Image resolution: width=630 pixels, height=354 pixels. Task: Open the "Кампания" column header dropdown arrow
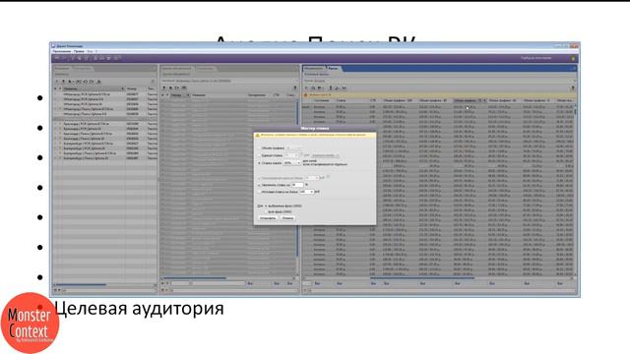[122, 88]
